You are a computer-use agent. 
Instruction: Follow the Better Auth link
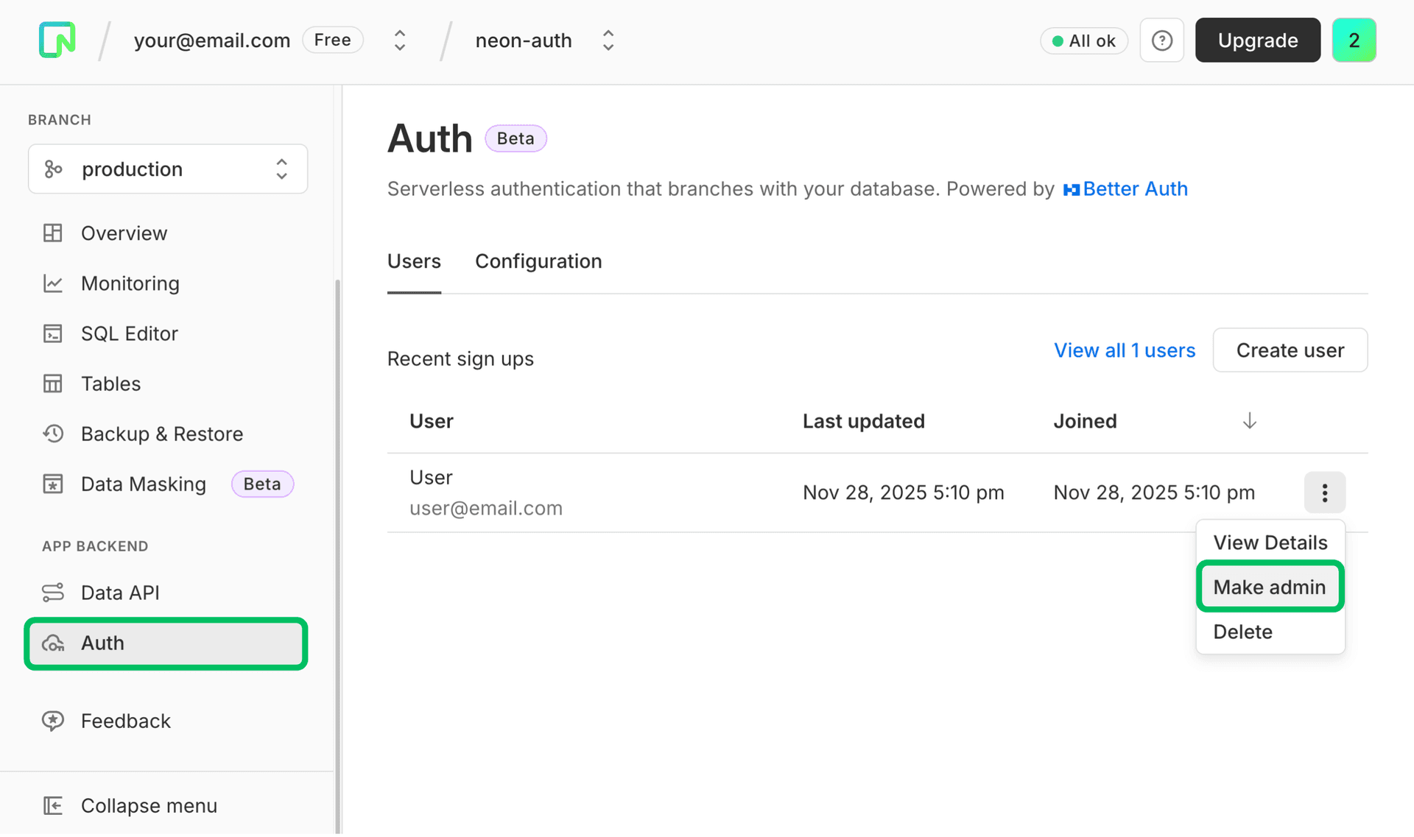point(1136,188)
